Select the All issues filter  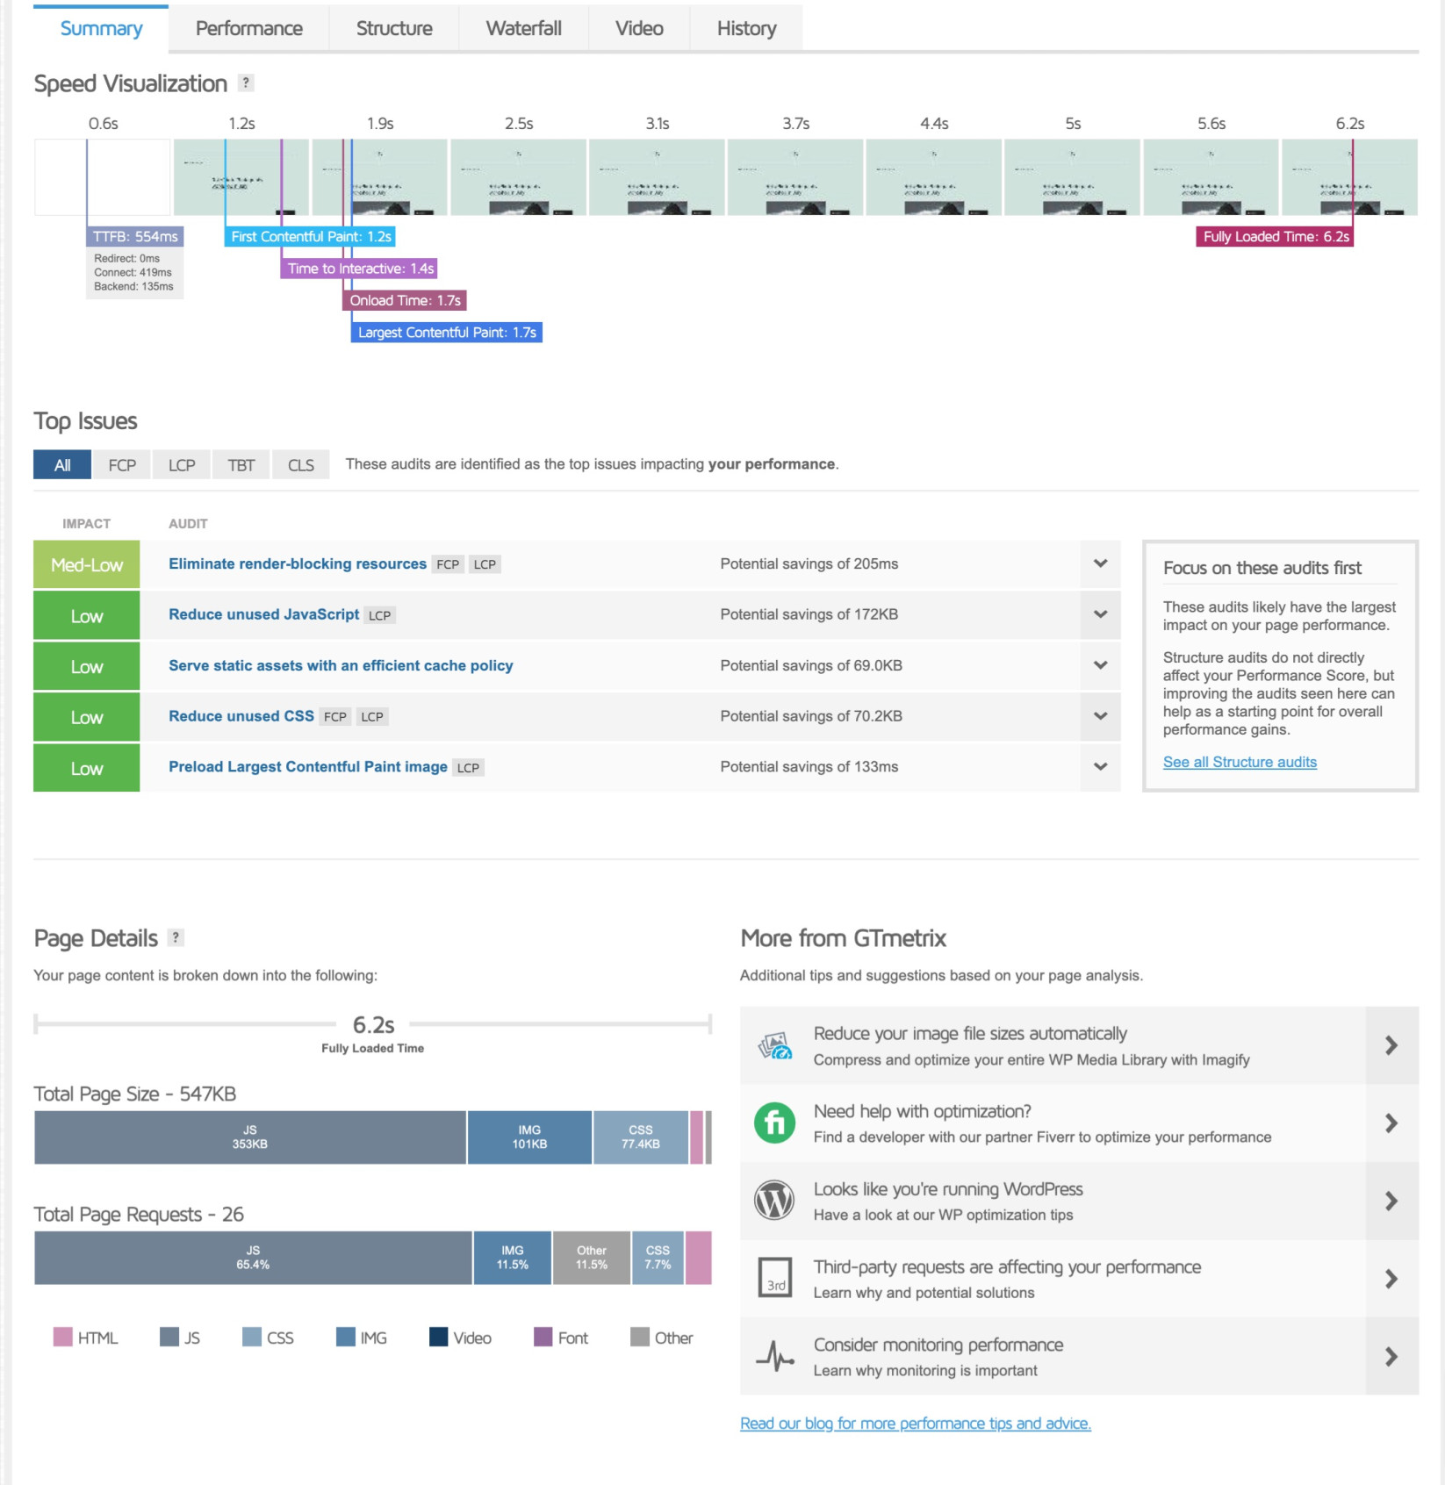click(62, 464)
